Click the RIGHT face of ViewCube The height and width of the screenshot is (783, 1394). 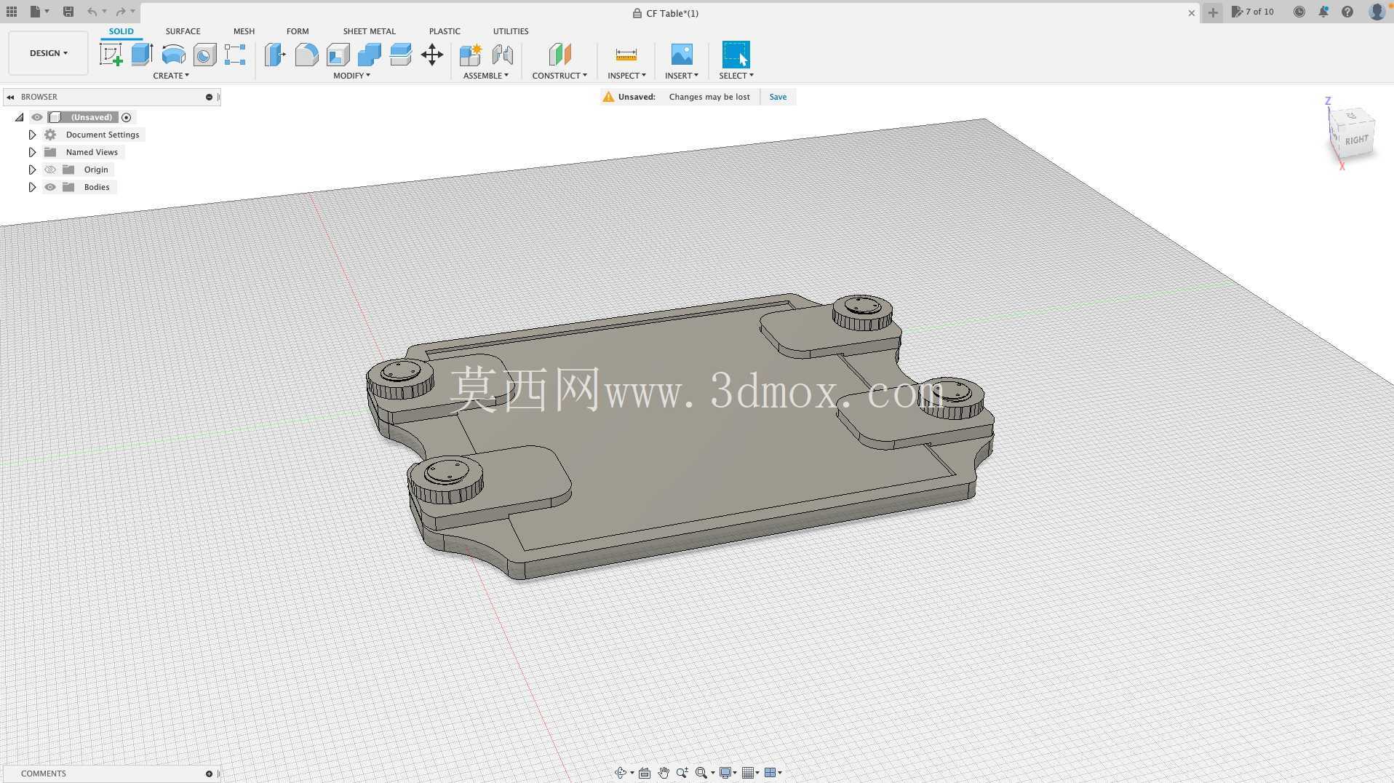click(1356, 140)
